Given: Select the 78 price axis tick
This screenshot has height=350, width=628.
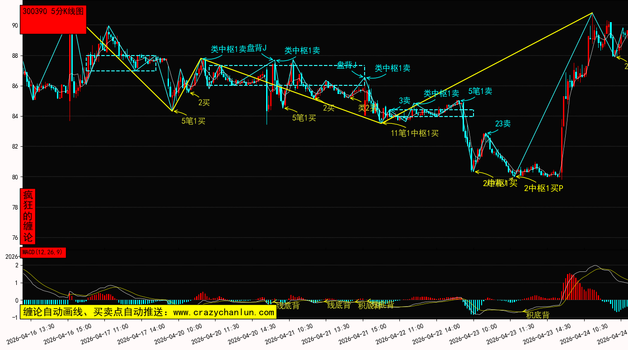Looking at the screenshot, I should click(x=15, y=207).
